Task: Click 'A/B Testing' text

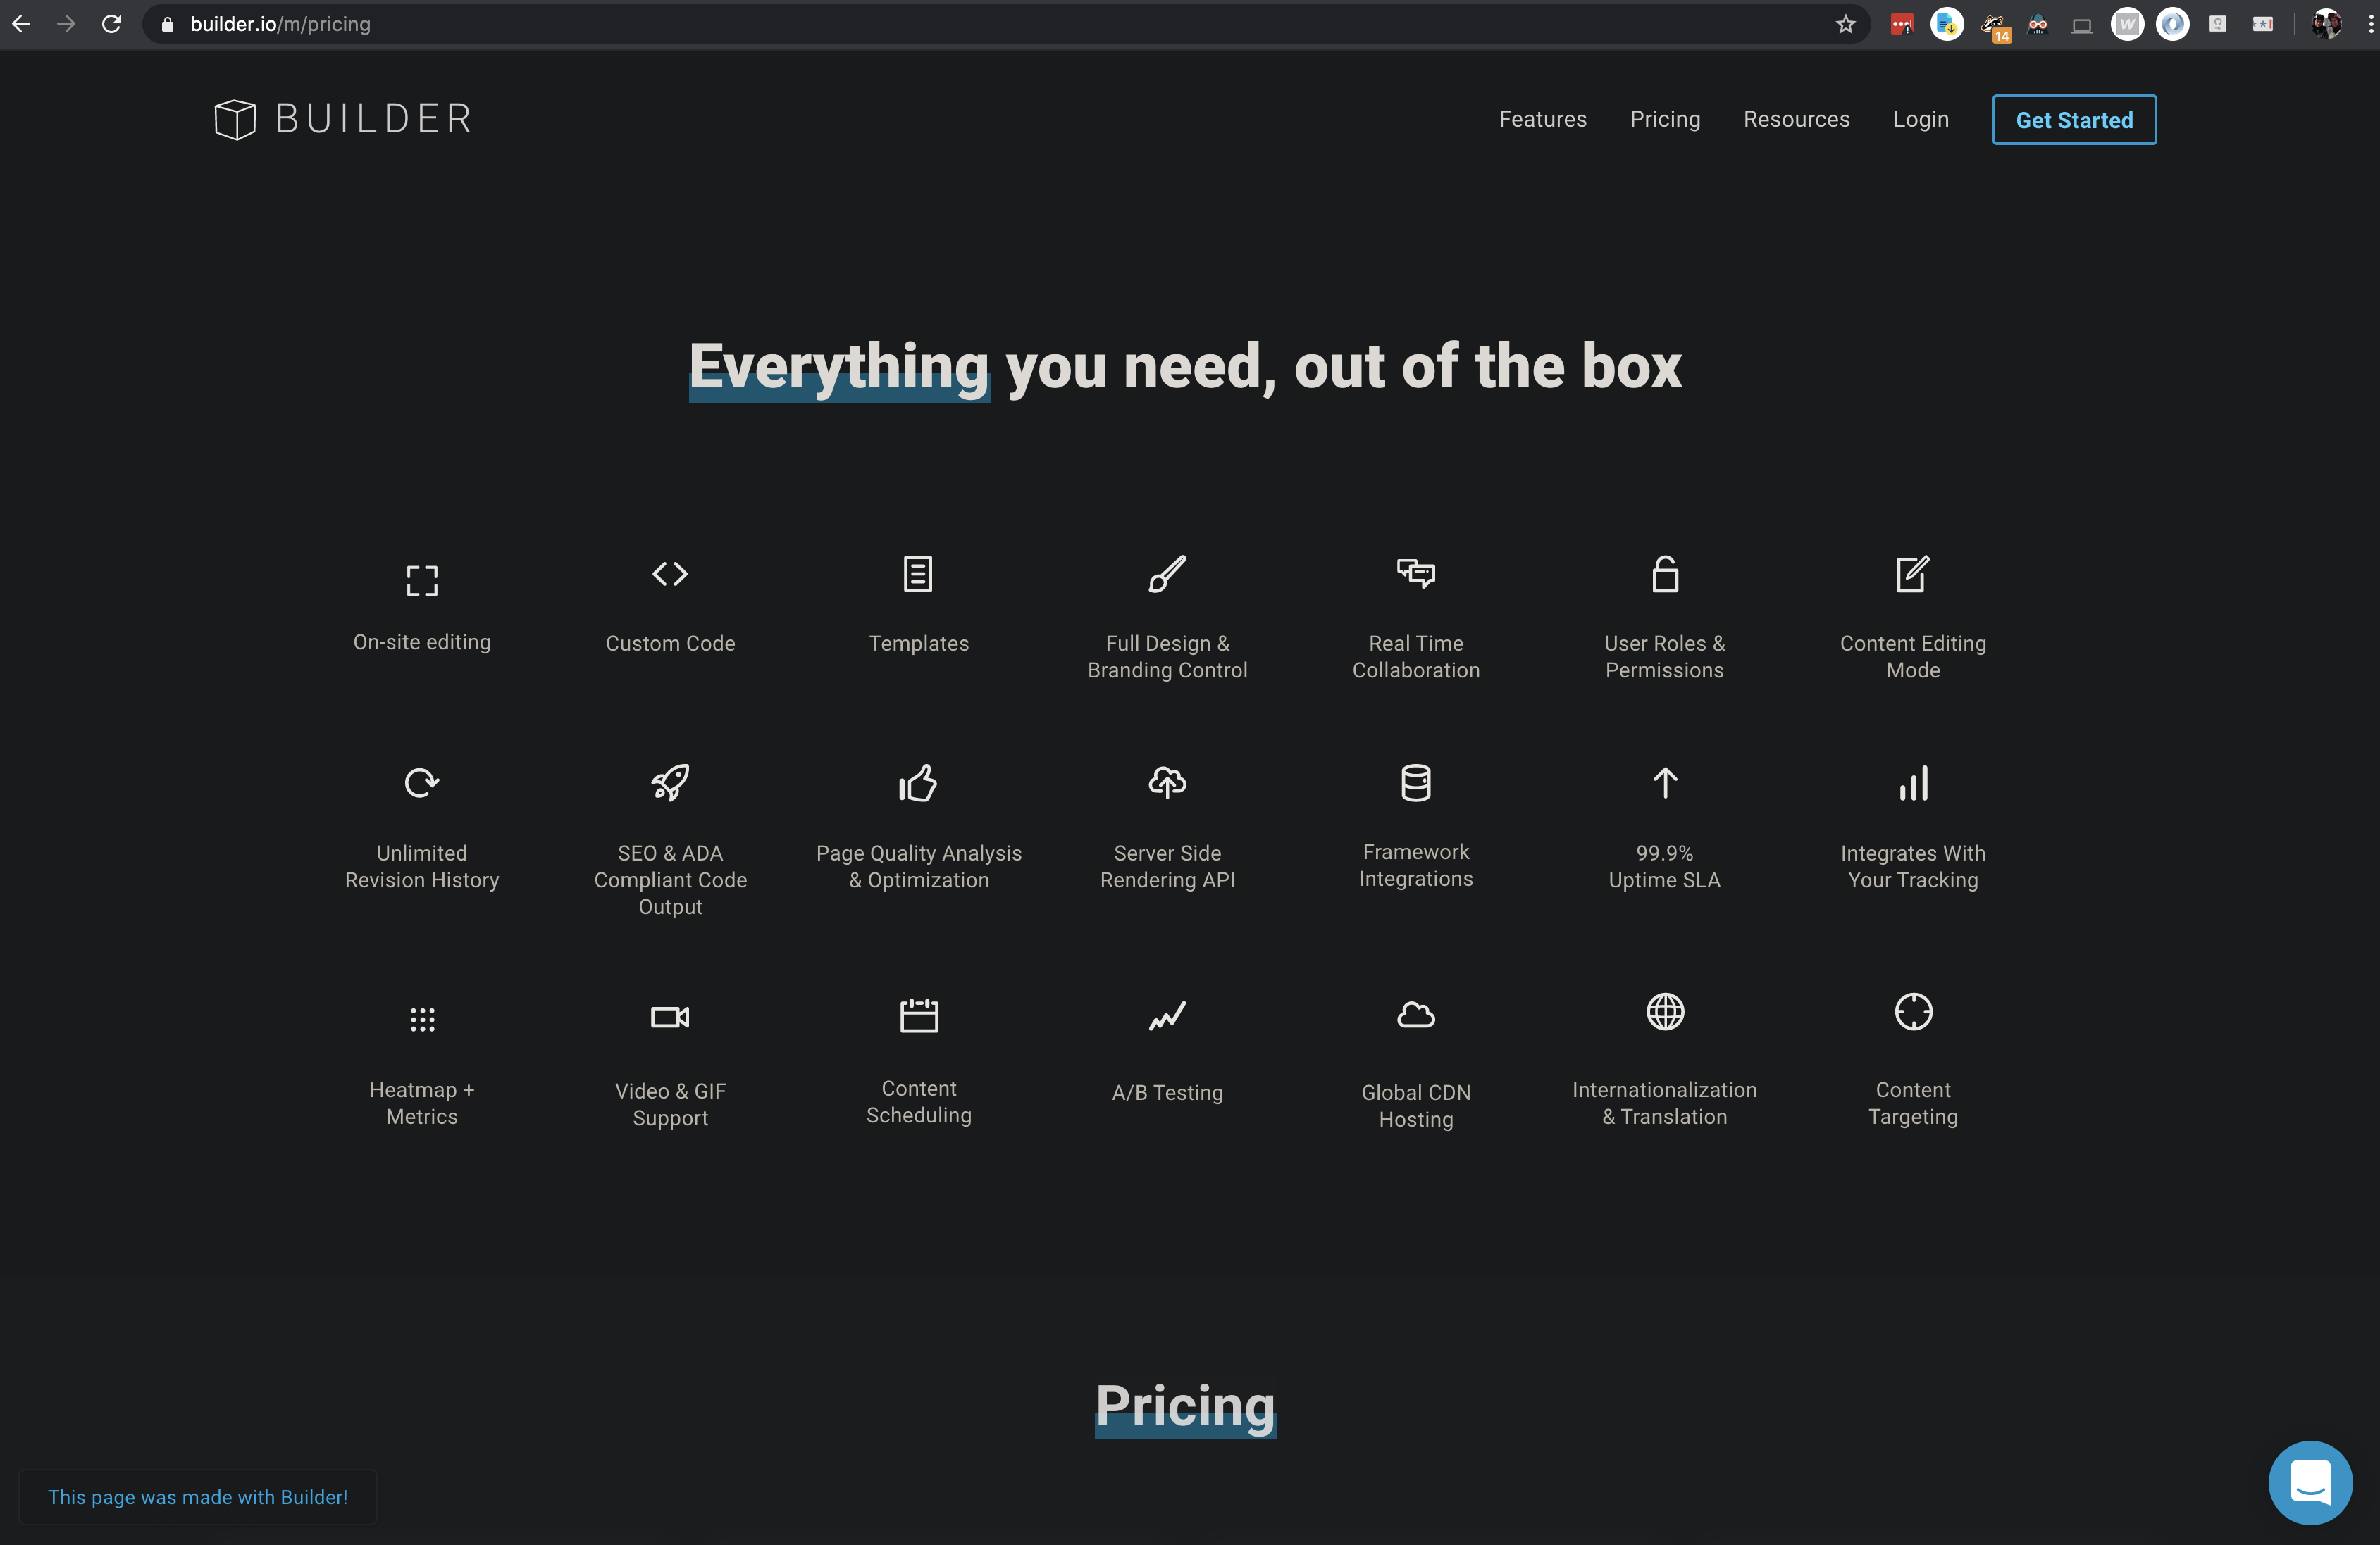Action: [x=1167, y=1092]
